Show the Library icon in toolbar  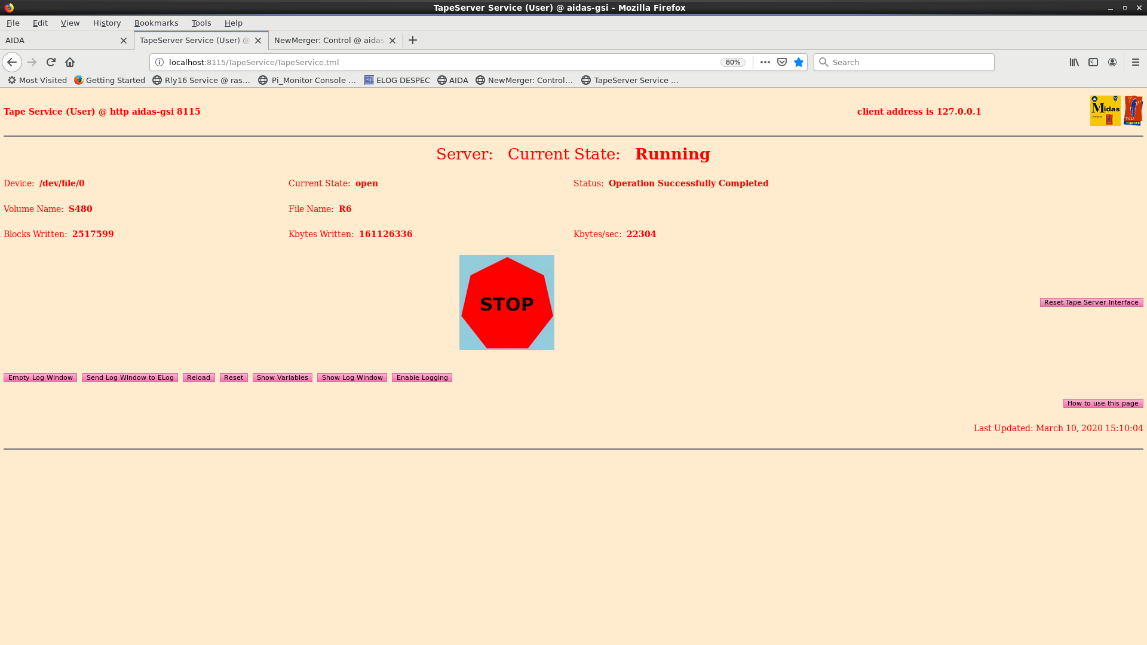(1074, 62)
